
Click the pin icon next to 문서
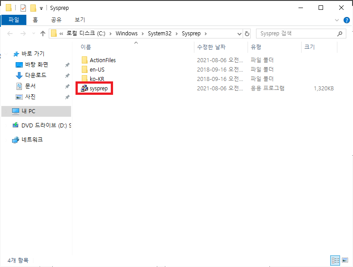67,86
